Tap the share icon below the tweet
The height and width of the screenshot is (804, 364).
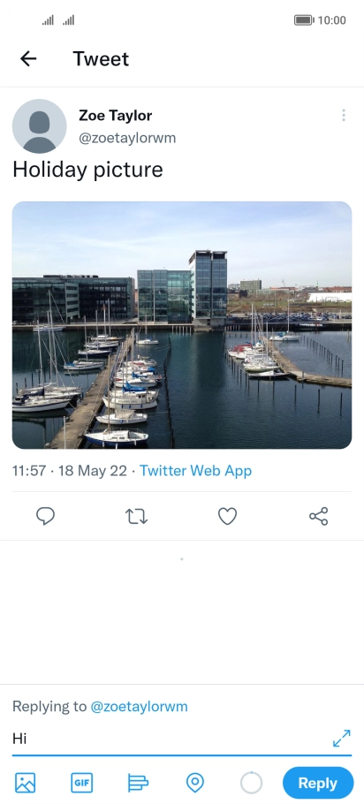pos(318,516)
